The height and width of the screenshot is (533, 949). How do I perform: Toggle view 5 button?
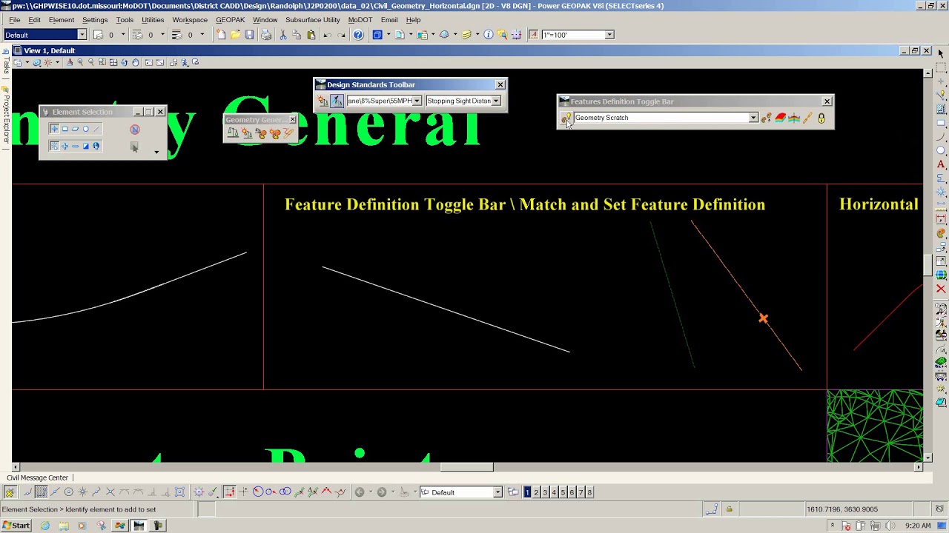[x=563, y=492]
